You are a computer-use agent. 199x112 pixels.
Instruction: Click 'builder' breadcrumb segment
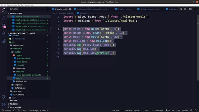coord(71,13)
